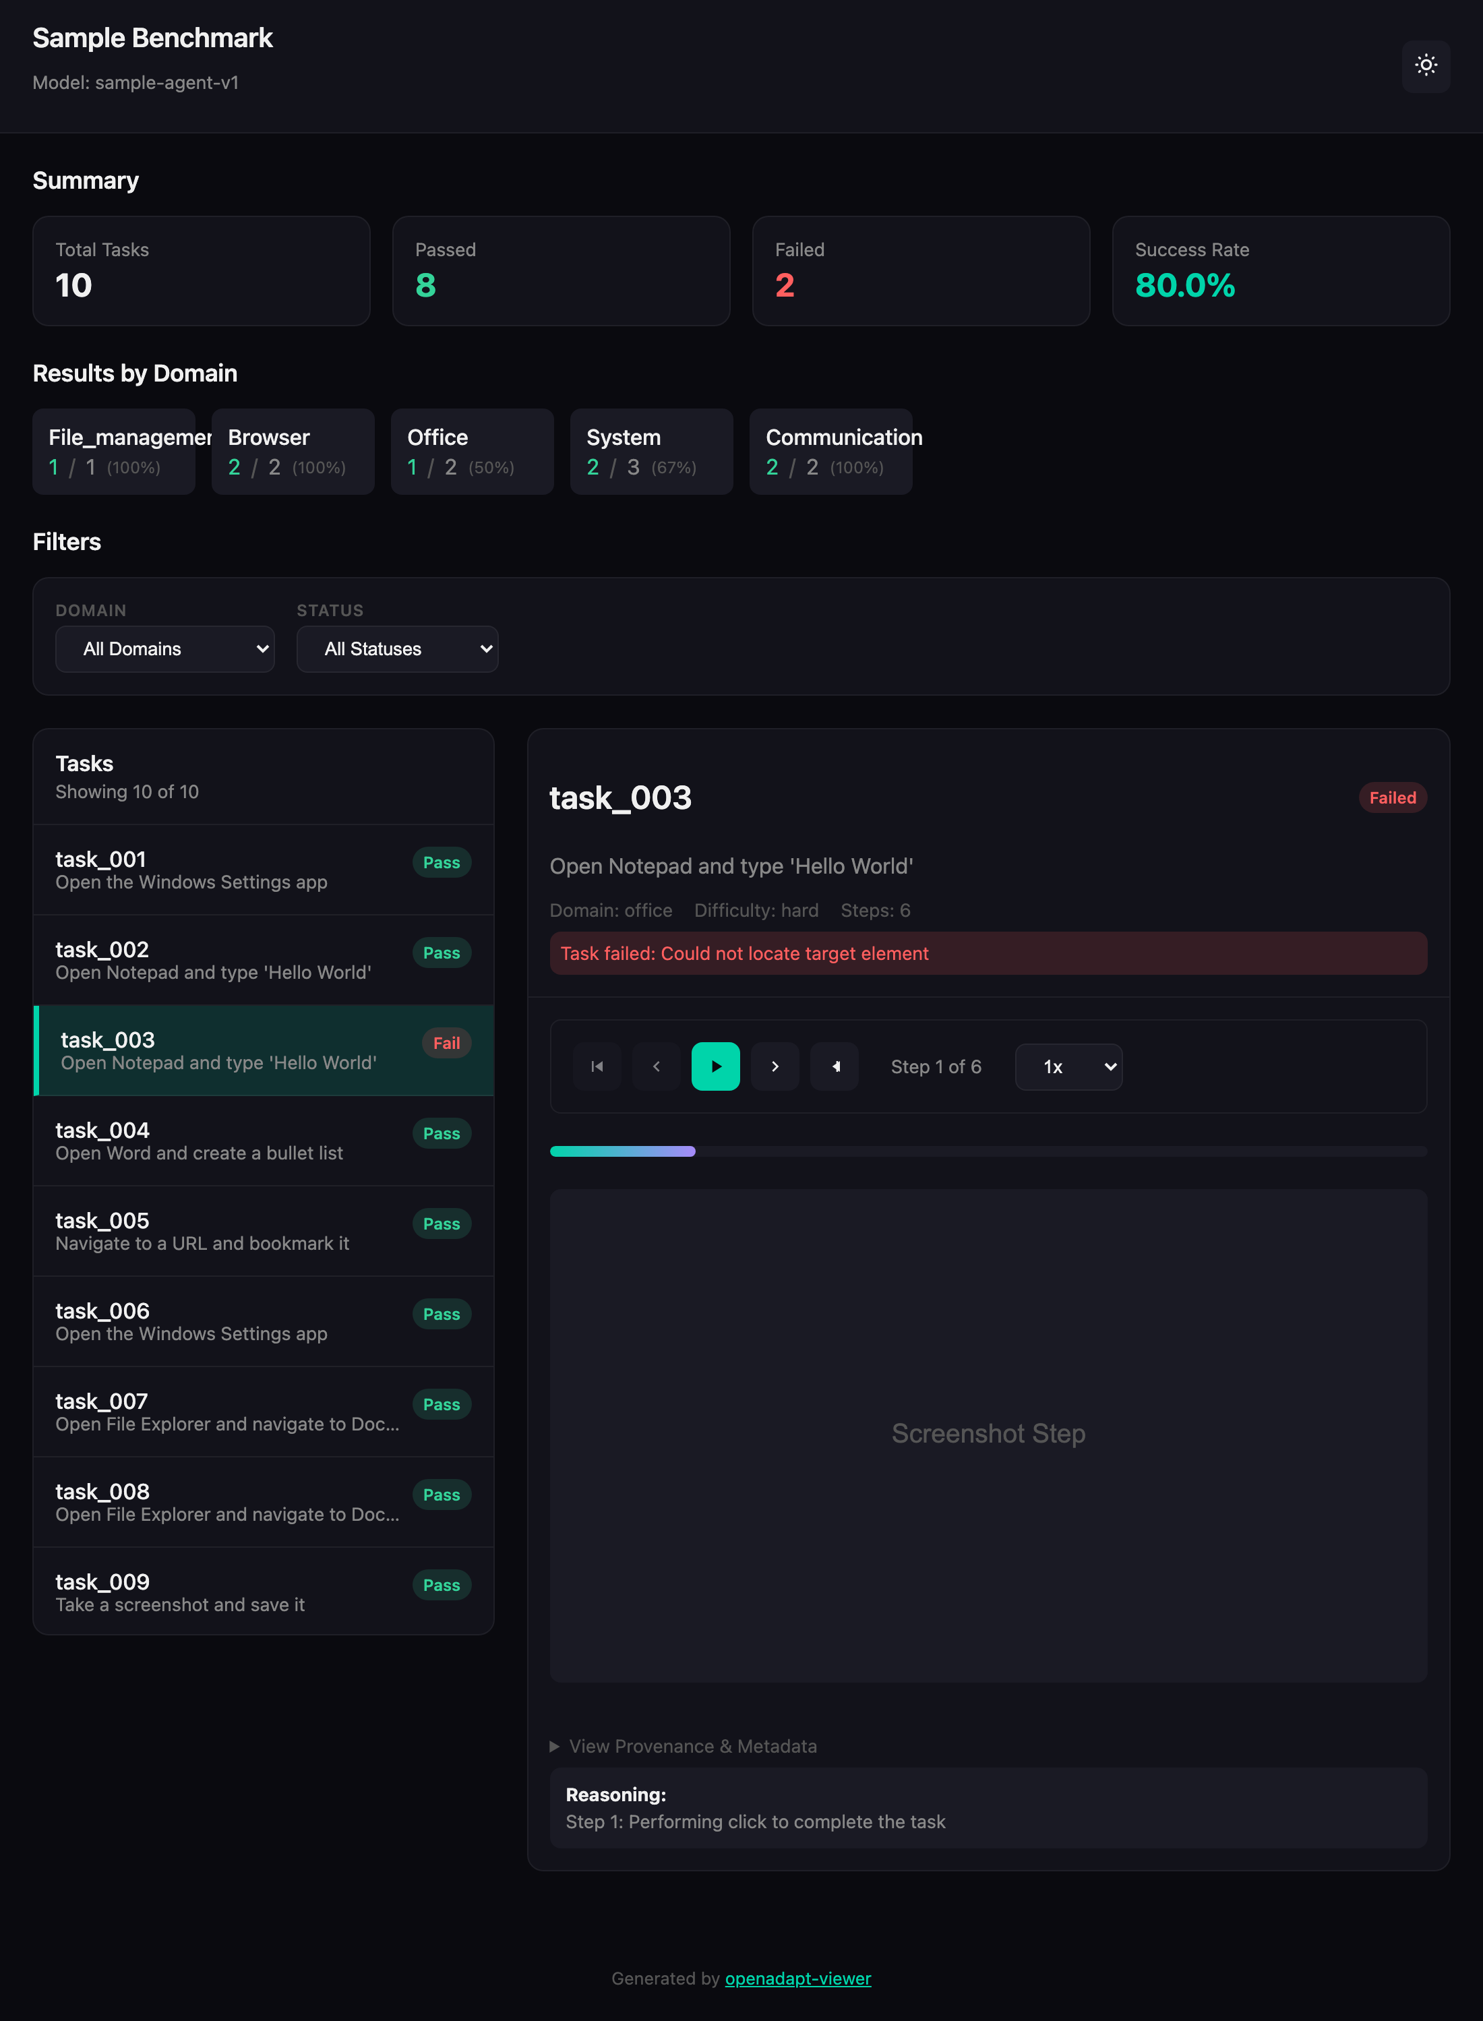Click the File_management domain card
Viewport: 1483px width, 2021px height.
tap(114, 452)
